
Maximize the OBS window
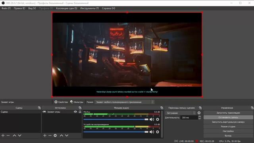click(x=241, y=3)
